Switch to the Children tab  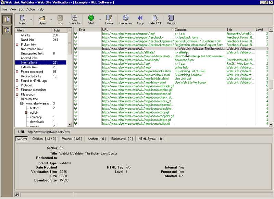44,139
